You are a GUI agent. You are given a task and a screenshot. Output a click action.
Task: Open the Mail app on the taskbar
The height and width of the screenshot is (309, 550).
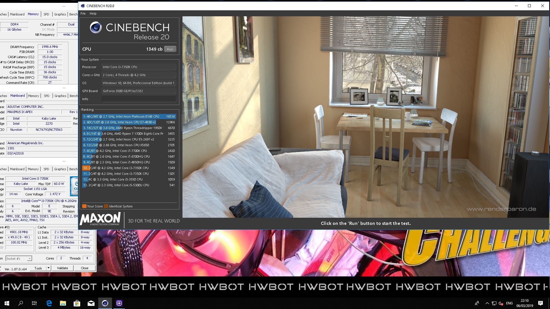[x=91, y=303]
